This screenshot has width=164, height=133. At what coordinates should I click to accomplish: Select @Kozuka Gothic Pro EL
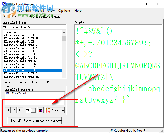(x=32, y=57)
